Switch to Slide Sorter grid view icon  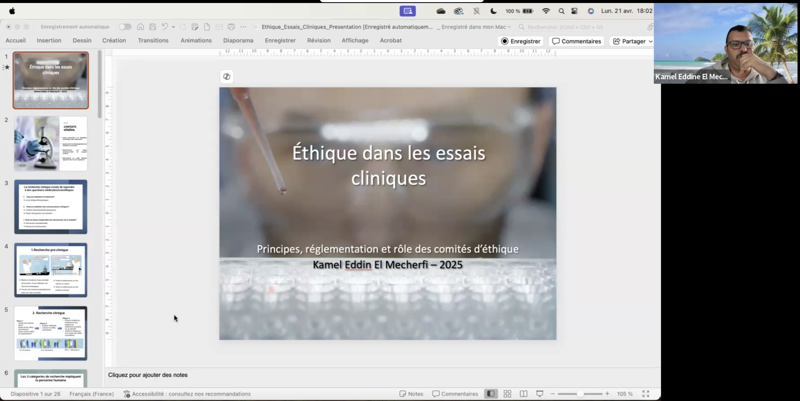pyautogui.click(x=507, y=394)
